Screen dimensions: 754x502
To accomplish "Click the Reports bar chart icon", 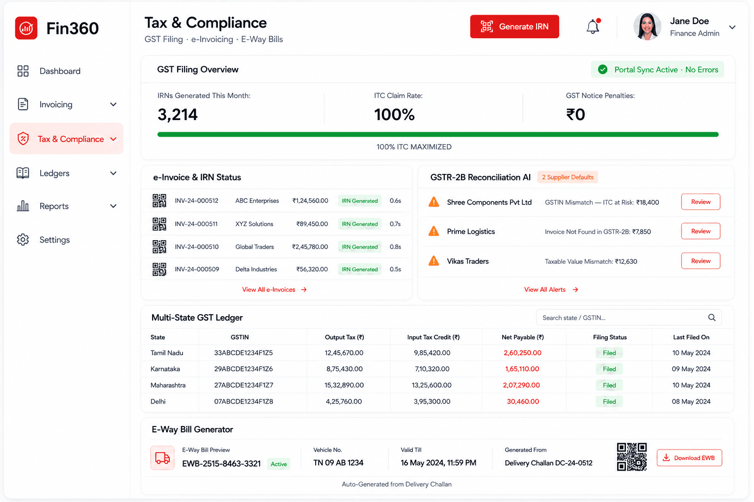I will tap(23, 206).
